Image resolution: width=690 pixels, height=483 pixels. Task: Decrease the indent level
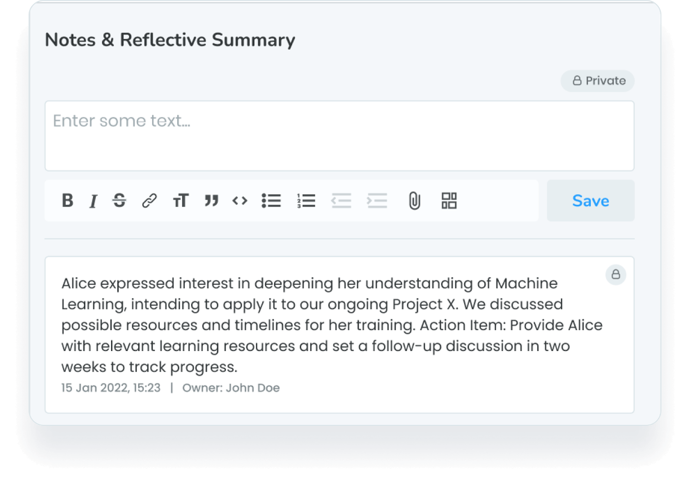click(x=341, y=201)
